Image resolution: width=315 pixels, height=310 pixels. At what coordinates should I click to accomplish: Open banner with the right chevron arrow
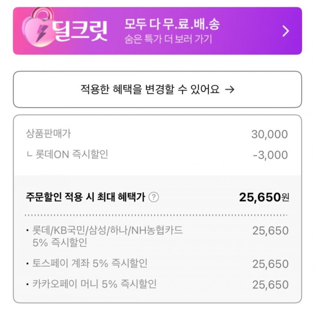pyautogui.click(x=286, y=31)
